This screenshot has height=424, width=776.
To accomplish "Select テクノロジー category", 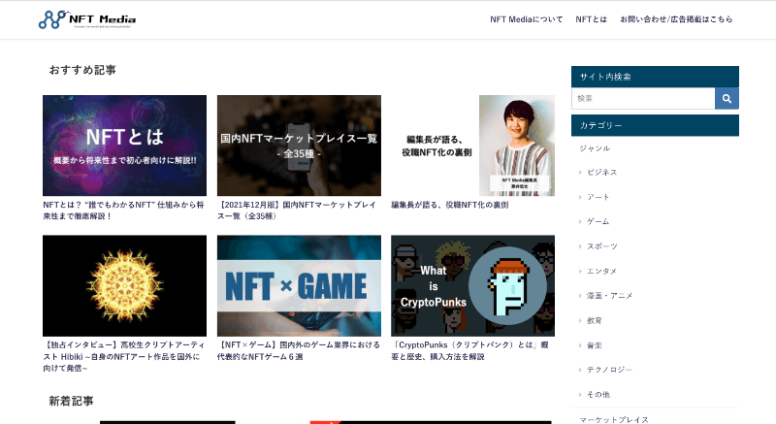I will tap(610, 370).
